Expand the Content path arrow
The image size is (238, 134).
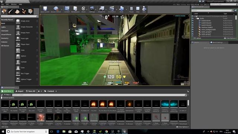pyautogui.click(x=56, y=91)
